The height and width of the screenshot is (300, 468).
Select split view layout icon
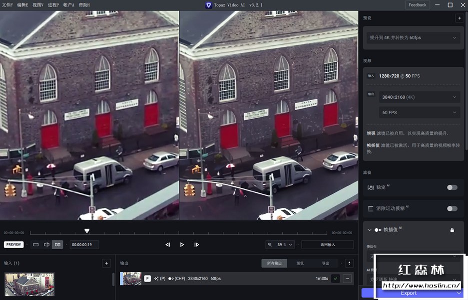[46, 245]
